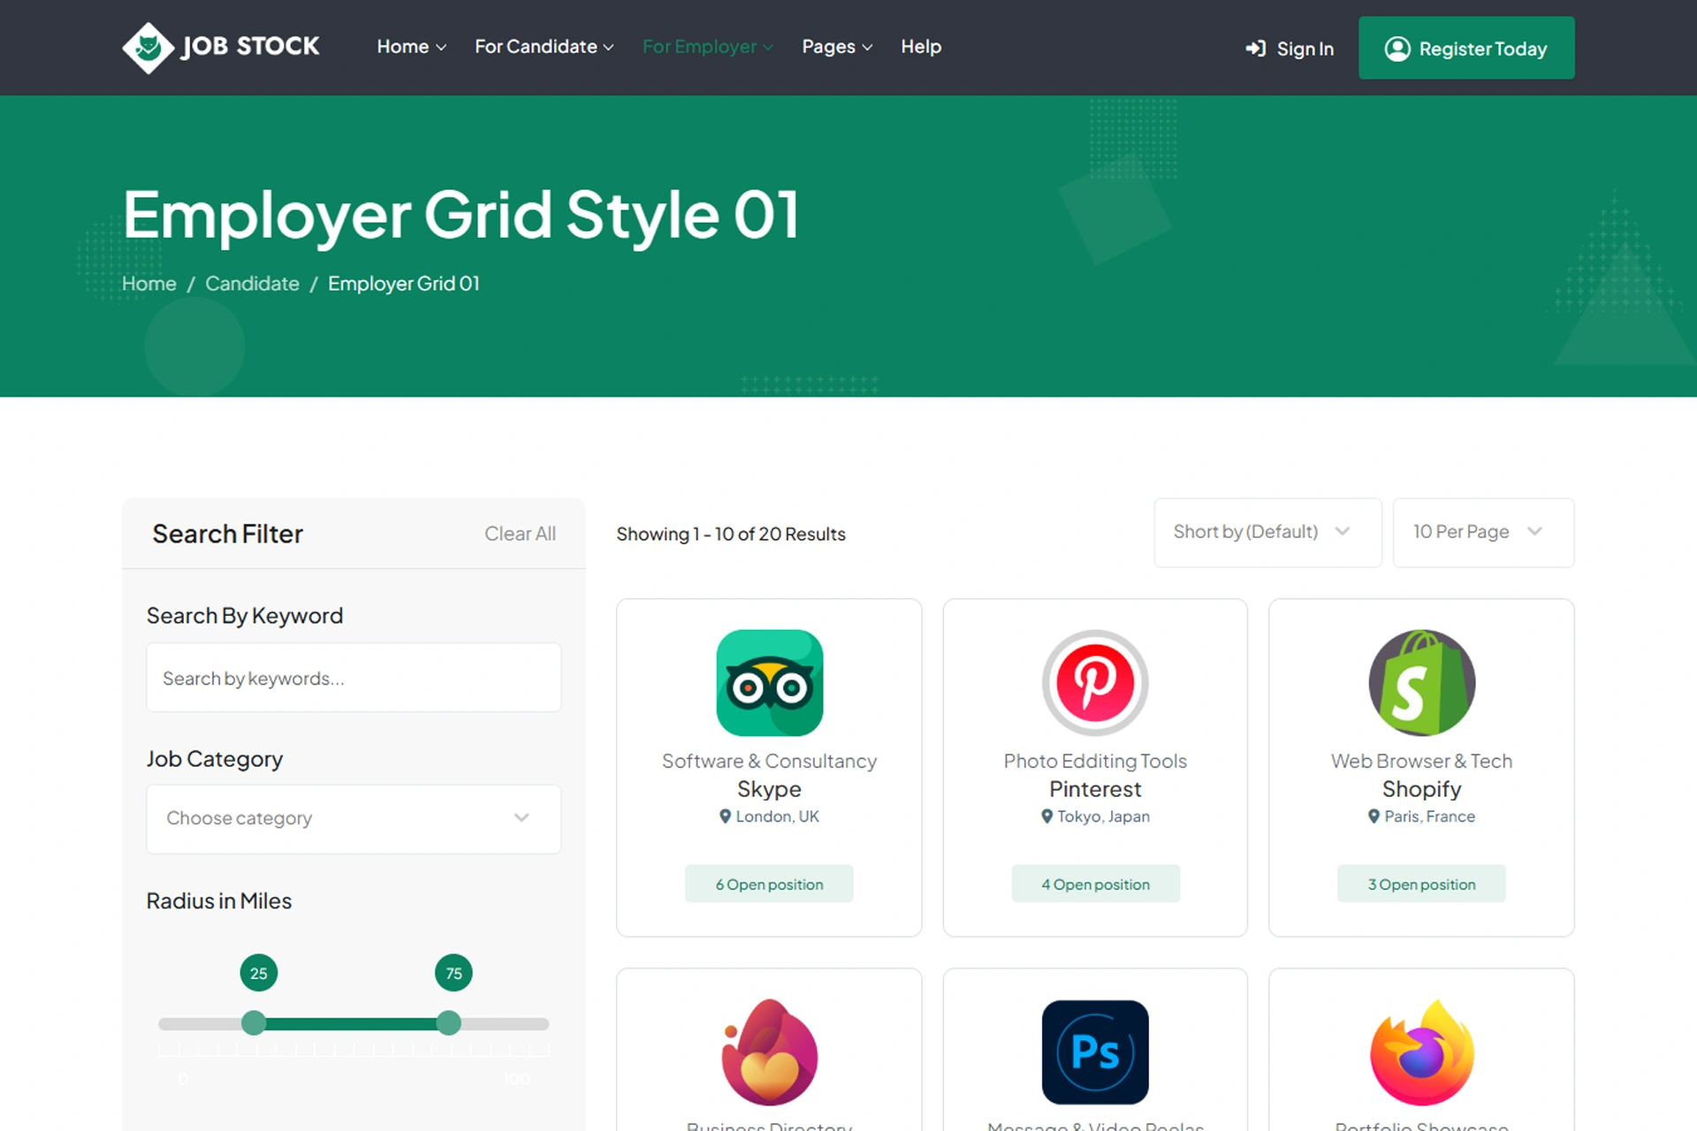The width and height of the screenshot is (1697, 1131).
Task: Expand the For Candidate menu
Action: coord(544,47)
